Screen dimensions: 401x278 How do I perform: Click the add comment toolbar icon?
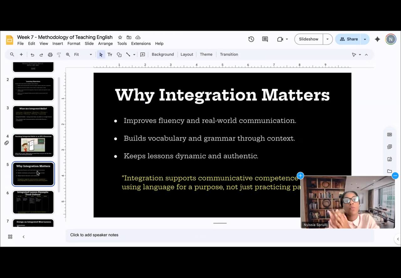pos(143,54)
